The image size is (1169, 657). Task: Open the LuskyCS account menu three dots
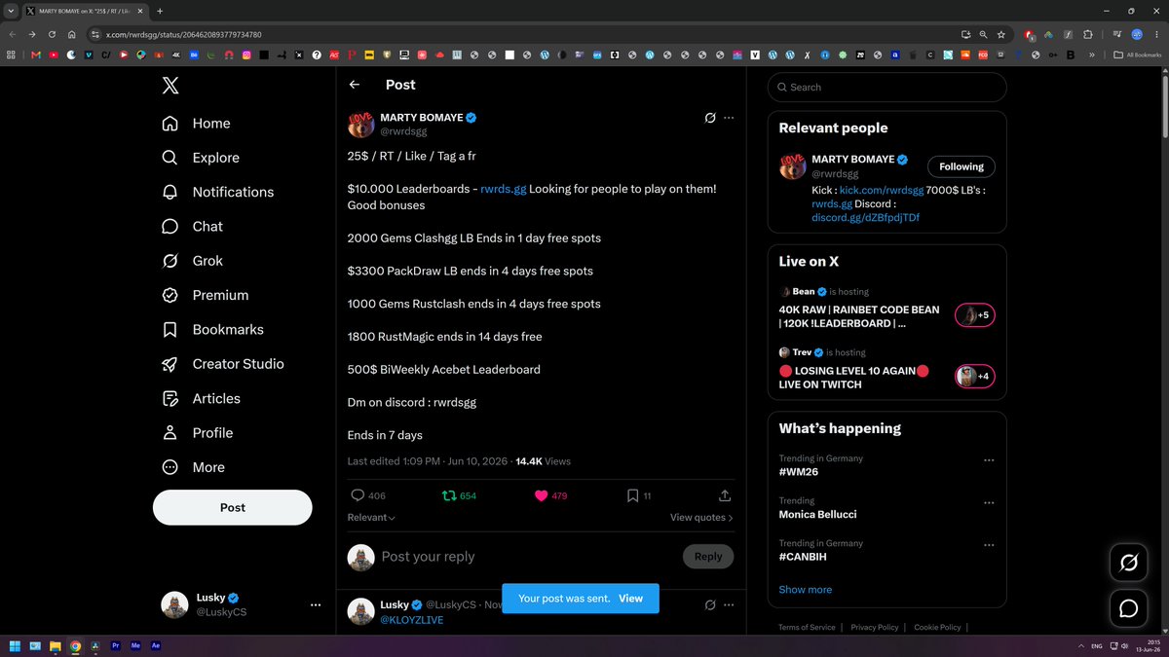tap(315, 604)
